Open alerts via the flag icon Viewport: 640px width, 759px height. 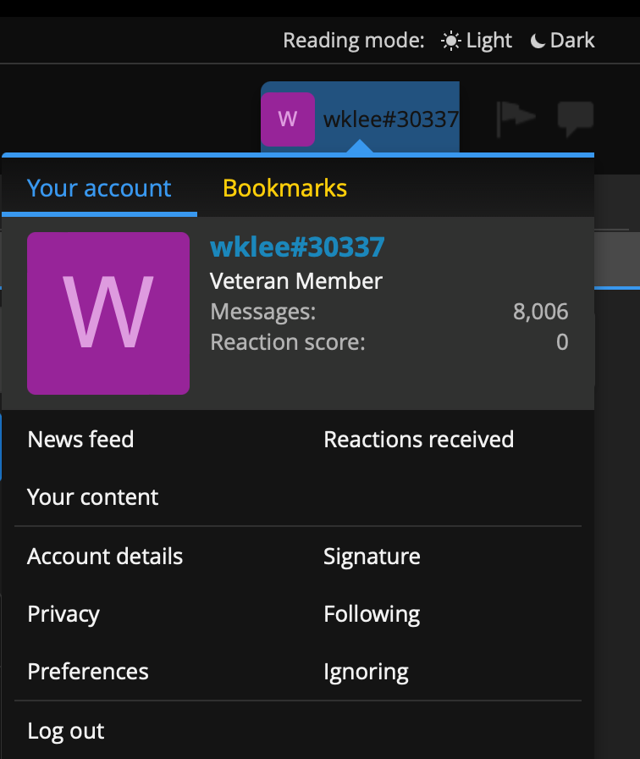click(x=516, y=119)
